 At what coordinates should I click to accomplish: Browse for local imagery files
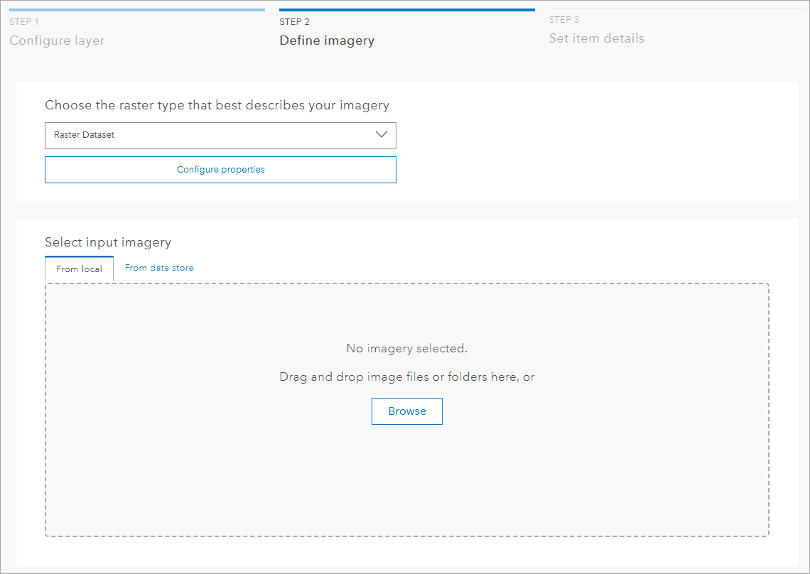pos(406,411)
